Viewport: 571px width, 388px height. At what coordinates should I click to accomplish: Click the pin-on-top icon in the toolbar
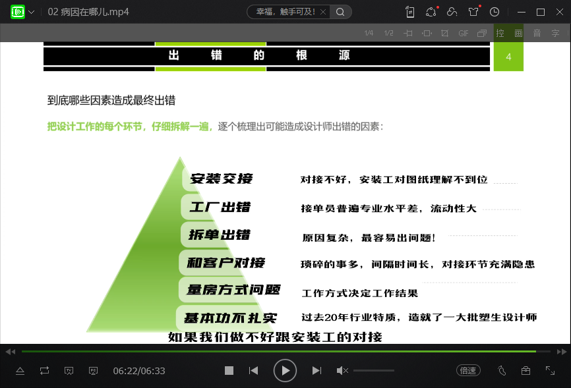[408, 33]
